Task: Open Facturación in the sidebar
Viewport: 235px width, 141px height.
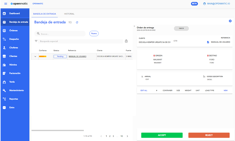Action: (15, 73)
